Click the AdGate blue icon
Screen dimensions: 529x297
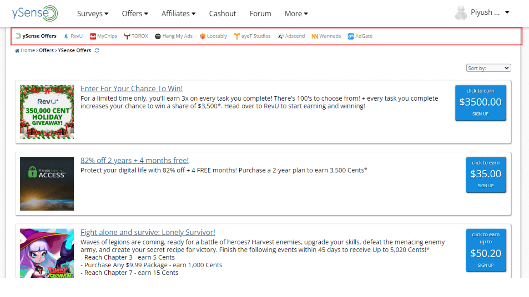coord(351,36)
